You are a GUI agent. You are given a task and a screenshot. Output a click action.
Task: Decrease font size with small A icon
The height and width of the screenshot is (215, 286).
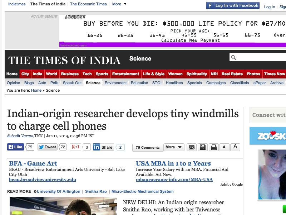pos(224,147)
